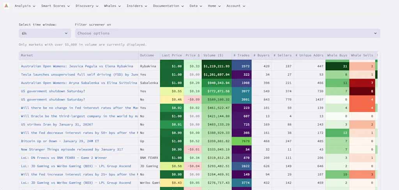Open Pegula vs Rybakina market link
This screenshot has width=399, height=190.
coord(77,66)
